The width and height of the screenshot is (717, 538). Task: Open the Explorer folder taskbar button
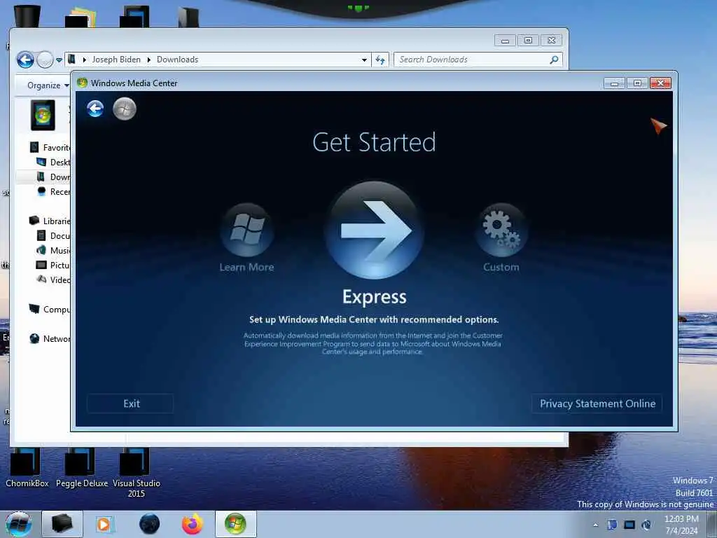click(x=62, y=524)
